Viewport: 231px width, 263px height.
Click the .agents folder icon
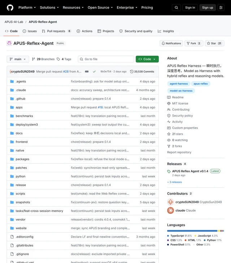(x=12, y=81)
